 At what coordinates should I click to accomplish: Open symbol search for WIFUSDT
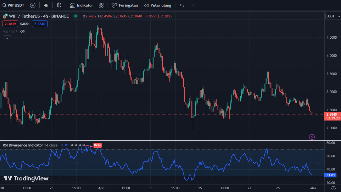(x=13, y=5)
